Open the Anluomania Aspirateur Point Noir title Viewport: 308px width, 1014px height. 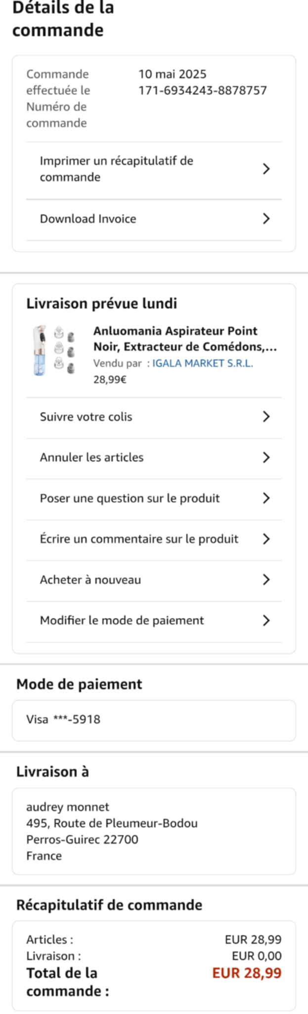point(184,339)
